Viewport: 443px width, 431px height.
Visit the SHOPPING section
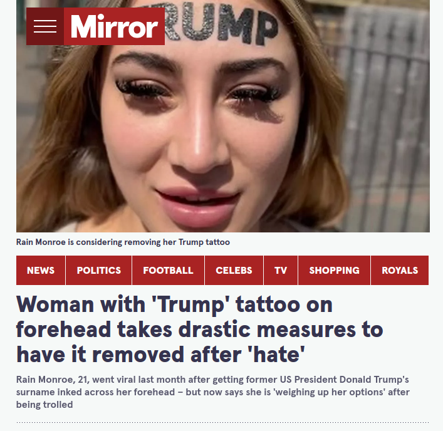click(x=334, y=270)
